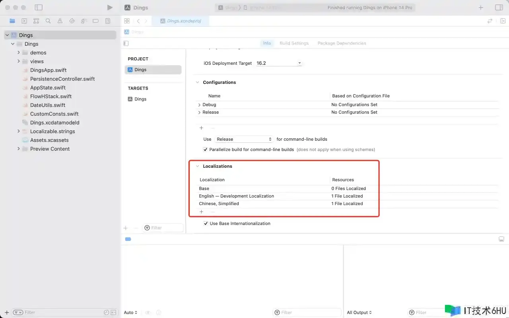Image resolution: width=509 pixels, height=318 pixels.
Task: Select English — Development Localization row
Action: click(x=348, y=196)
